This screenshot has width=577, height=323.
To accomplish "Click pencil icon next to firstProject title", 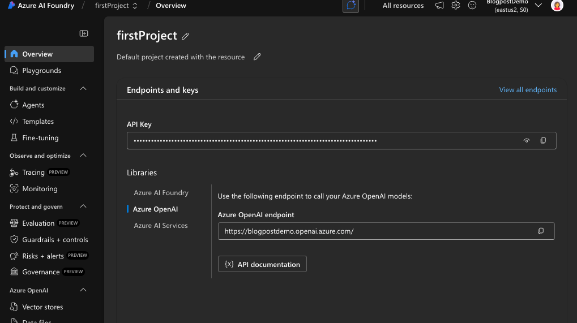I will pos(185,36).
